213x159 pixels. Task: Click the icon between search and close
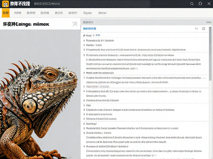(200, 4)
